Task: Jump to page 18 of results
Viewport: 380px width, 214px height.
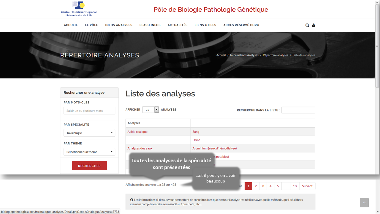Action: click(x=294, y=186)
